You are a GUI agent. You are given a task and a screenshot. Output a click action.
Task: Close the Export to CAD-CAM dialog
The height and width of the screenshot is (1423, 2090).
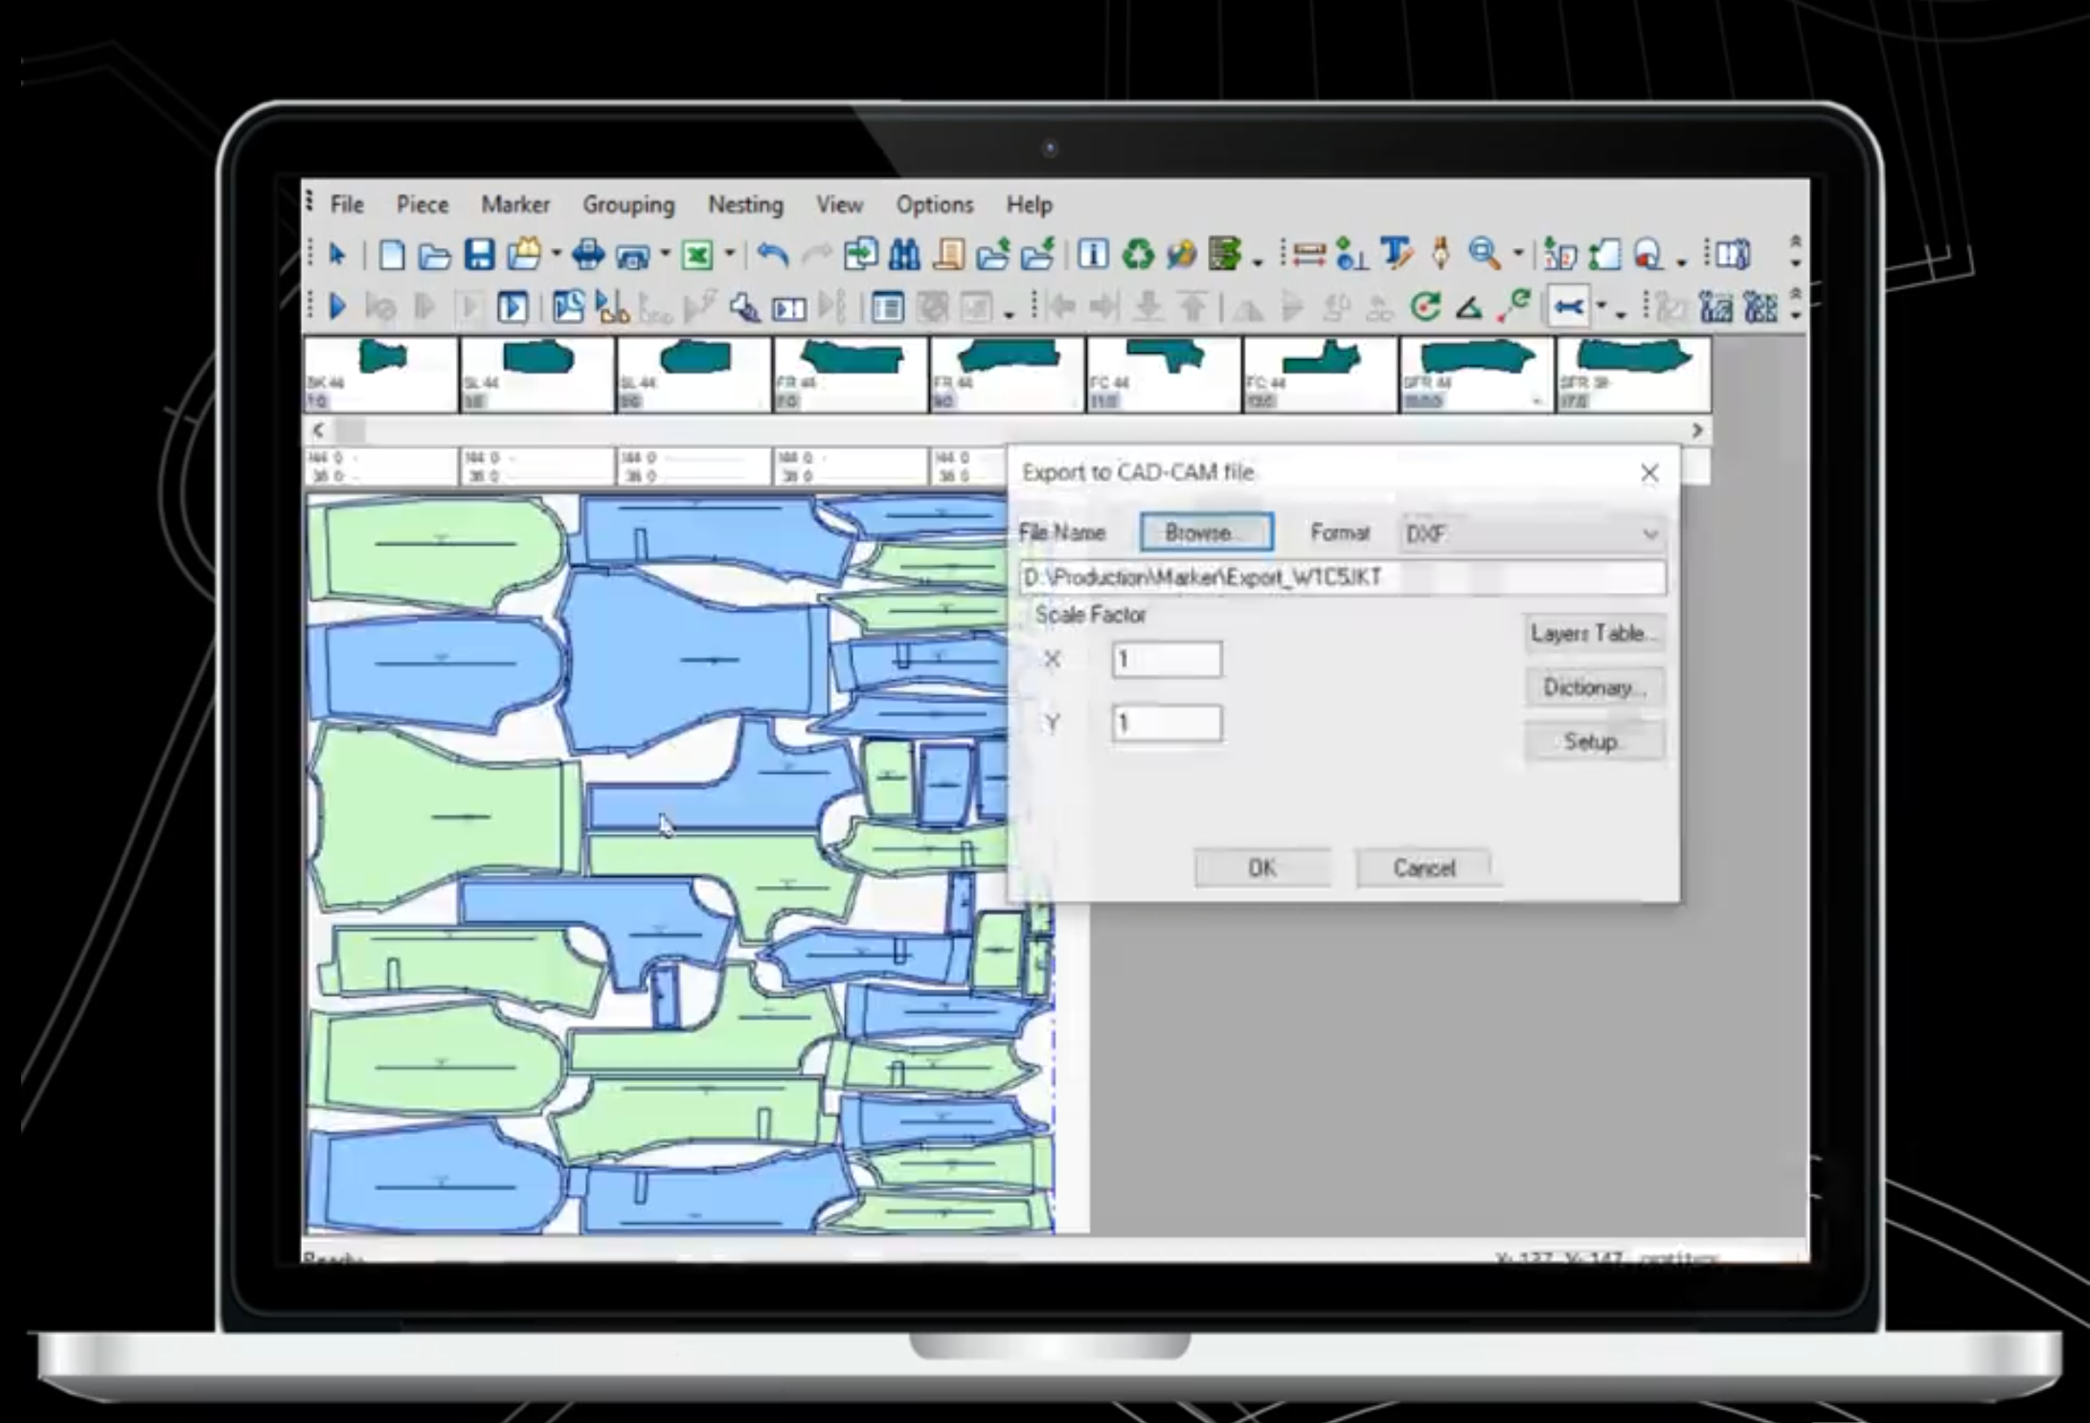[1648, 473]
